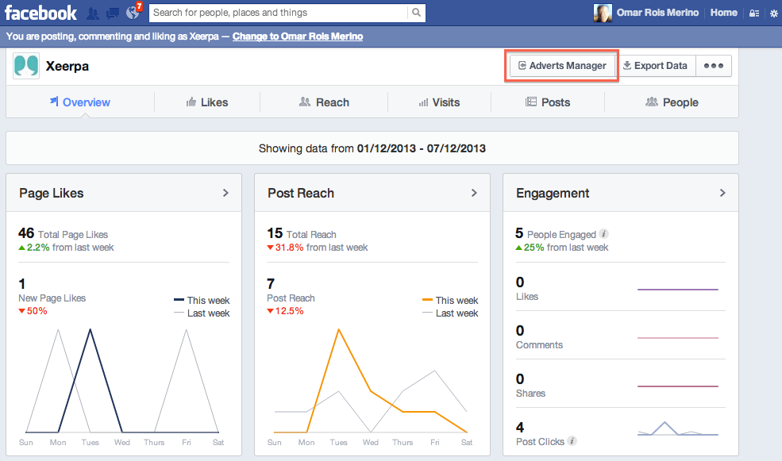The width and height of the screenshot is (782, 461).
Task: Open friend requests from the top bar
Action: click(x=93, y=12)
